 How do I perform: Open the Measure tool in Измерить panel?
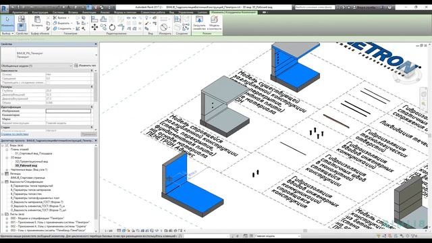point(164,27)
